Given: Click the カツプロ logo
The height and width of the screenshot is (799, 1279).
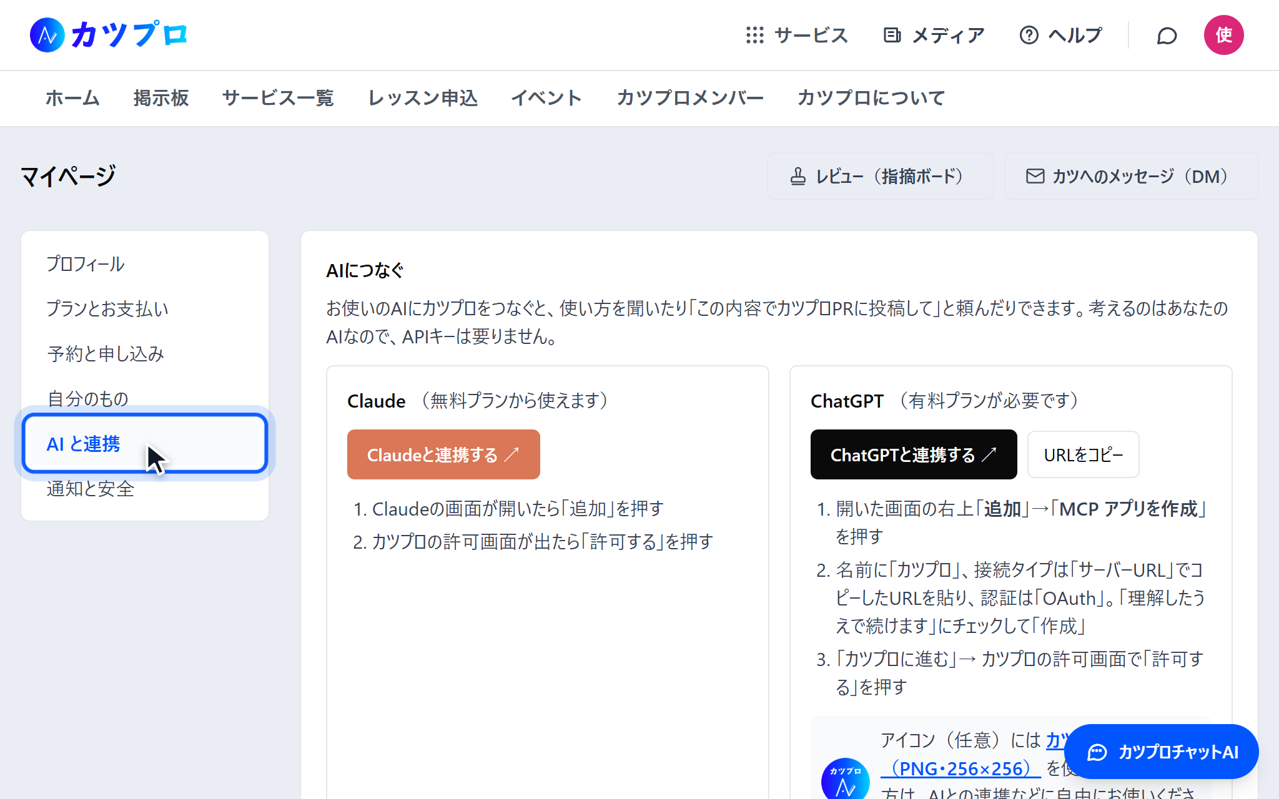Looking at the screenshot, I should coord(109,34).
